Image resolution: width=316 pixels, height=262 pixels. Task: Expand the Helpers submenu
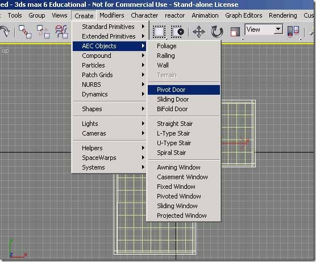point(109,148)
